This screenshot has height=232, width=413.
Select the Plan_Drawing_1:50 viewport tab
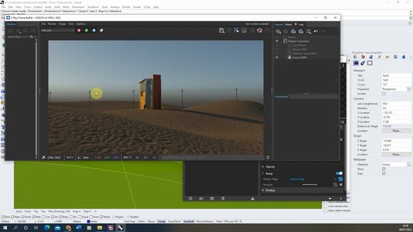pos(59,211)
